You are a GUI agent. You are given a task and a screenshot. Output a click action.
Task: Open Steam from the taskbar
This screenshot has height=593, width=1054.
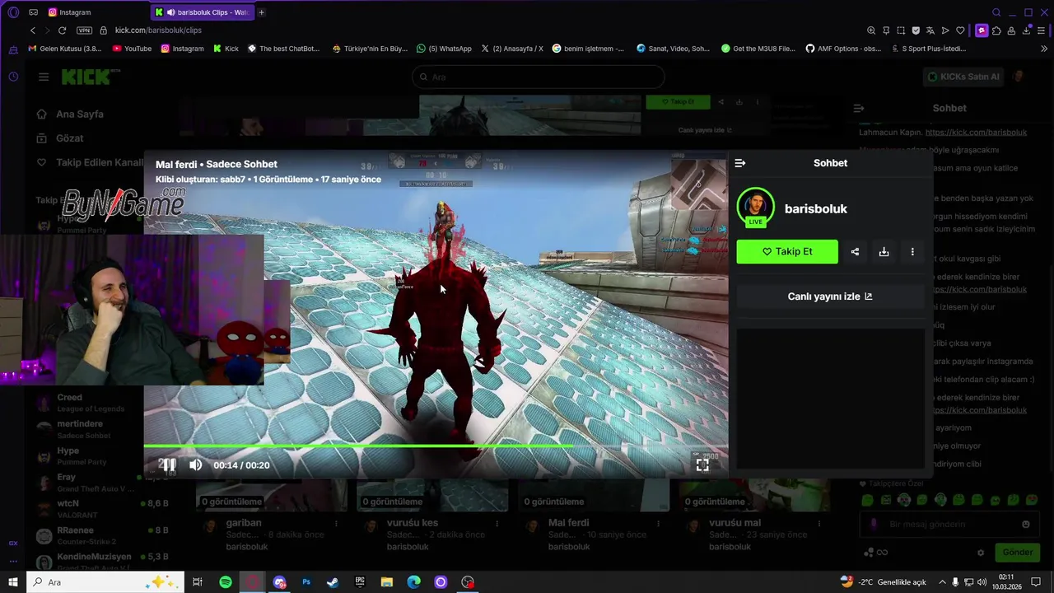point(333,582)
